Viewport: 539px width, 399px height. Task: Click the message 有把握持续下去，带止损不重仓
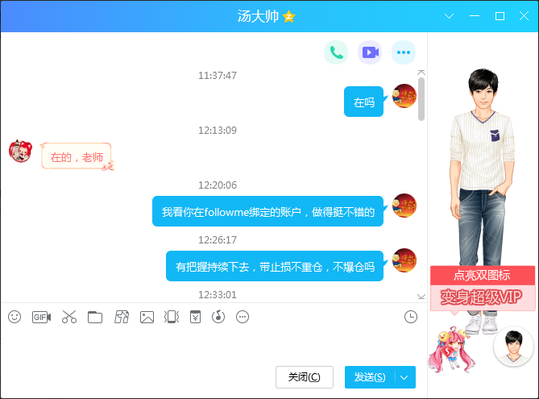point(275,266)
